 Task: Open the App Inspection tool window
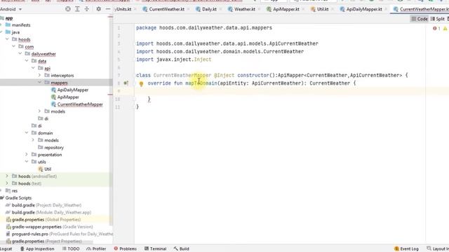click(x=37, y=249)
